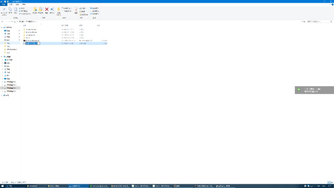
Task: Click the Paste (粘贴) clipboard icon
Action: coord(16,10)
